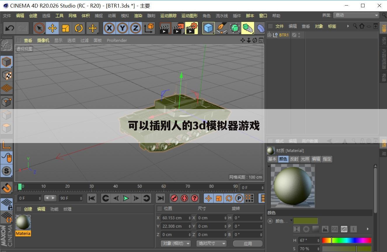Select Texture mode checkered cube icon
This screenshot has width=387, height=252.
click(x=6, y=75)
